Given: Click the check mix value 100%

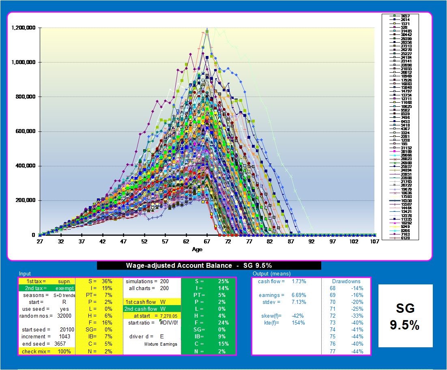Looking at the screenshot, I should (x=64, y=351).
